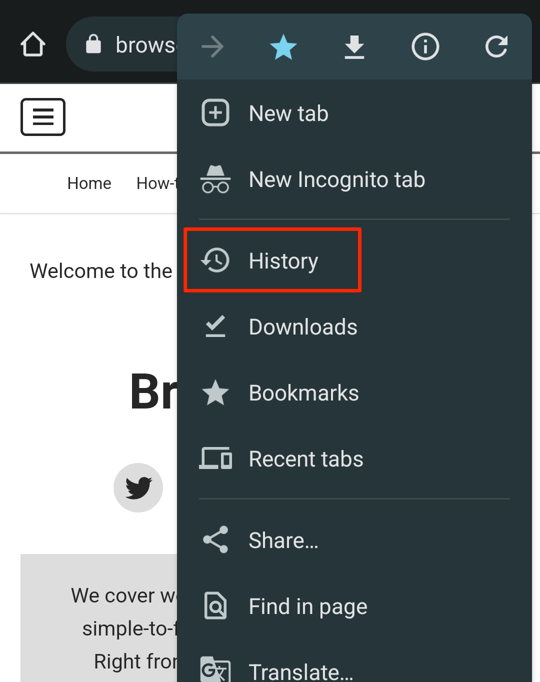Download the current page
540x682 pixels.
(354, 46)
